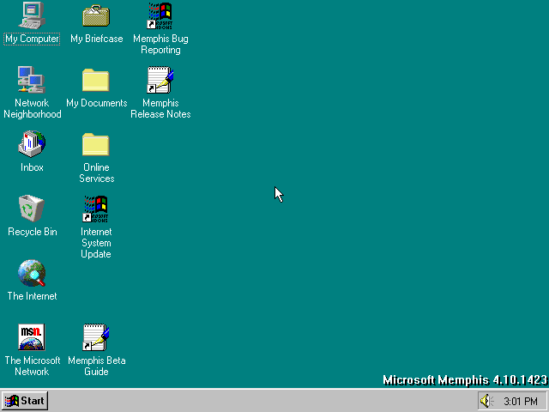
Task: Click the "Memphis Beta Guide" label text
Action: [97, 366]
